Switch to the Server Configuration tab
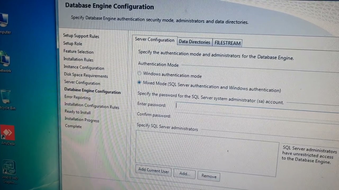Screen dimensions: 339x190 click(x=155, y=40)
